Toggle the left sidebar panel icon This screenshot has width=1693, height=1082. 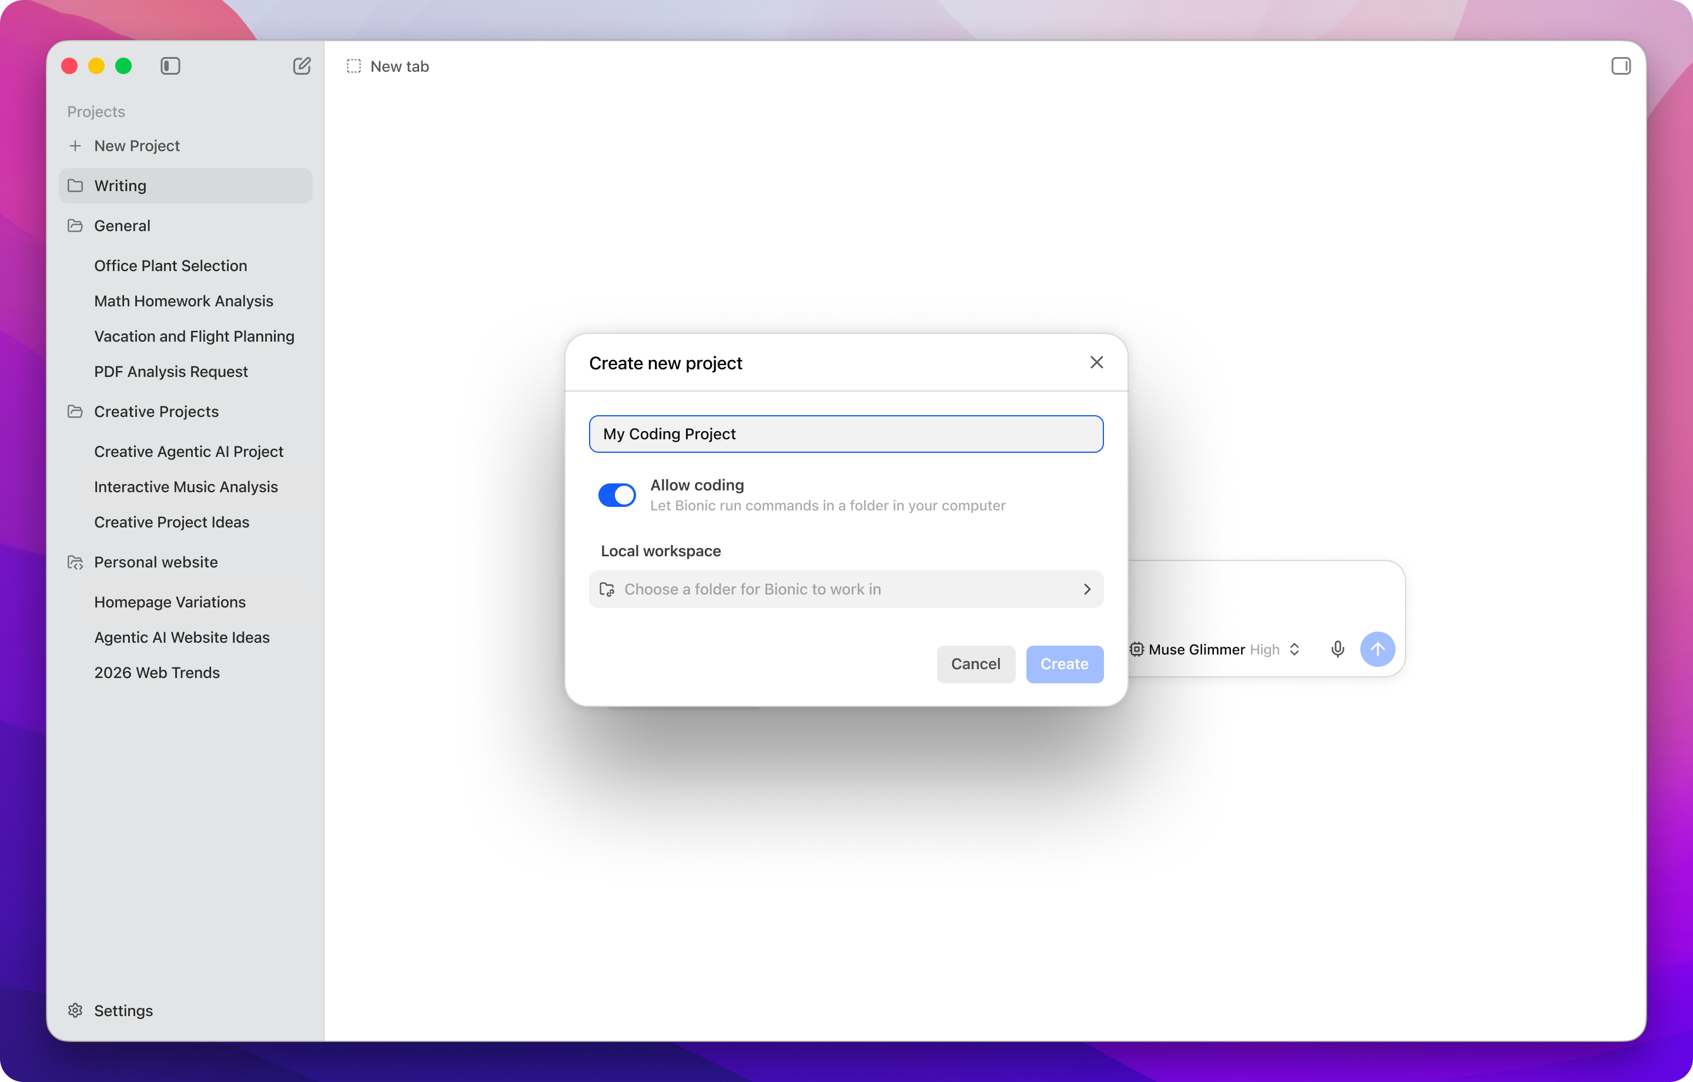[170, 66]
